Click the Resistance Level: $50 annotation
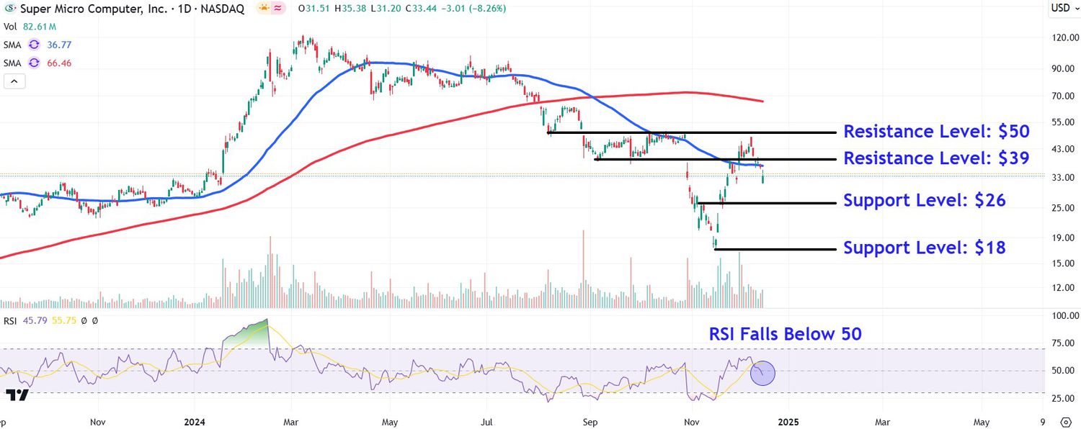This screenshot has height=429, width=1081. (935, 132)
